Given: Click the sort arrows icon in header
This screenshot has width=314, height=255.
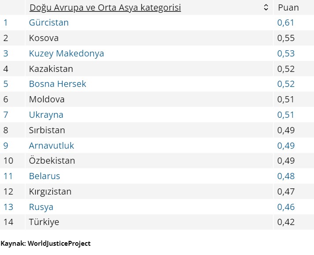Looking at the screenshot, I should pyautogui.click(x=266, y=7).
